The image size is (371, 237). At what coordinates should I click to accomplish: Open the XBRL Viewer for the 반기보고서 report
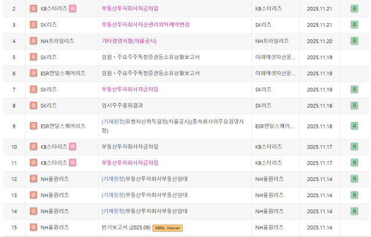click(168, 228)
